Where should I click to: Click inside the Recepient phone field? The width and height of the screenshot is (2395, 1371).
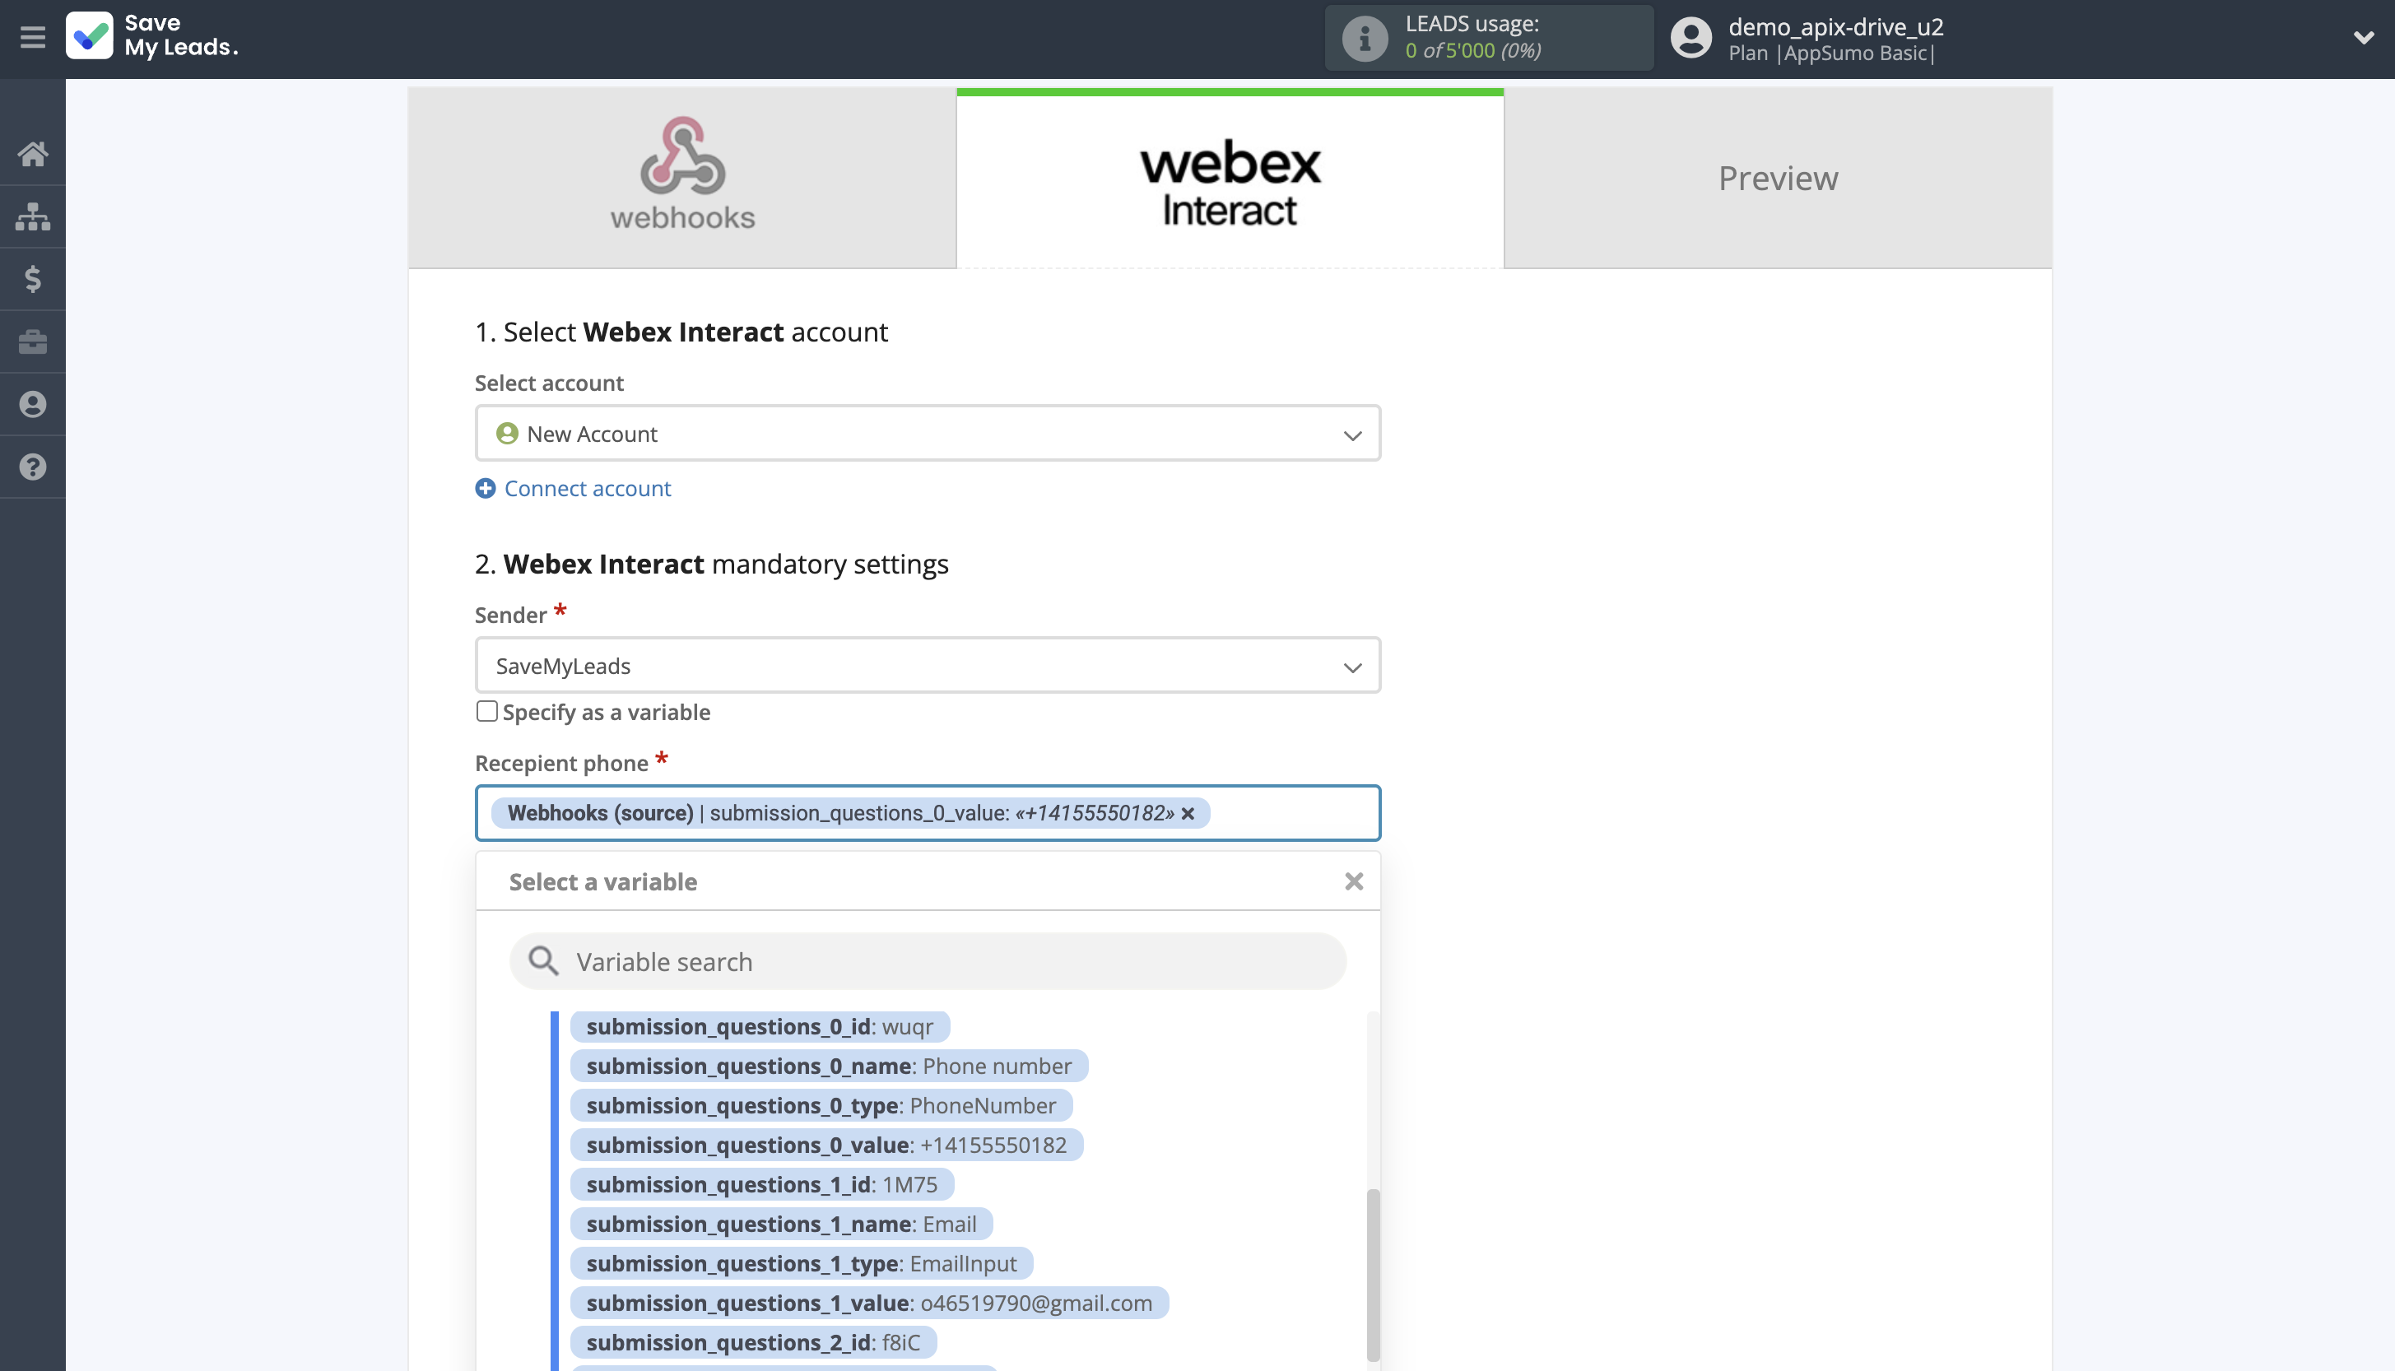point(928,812)
